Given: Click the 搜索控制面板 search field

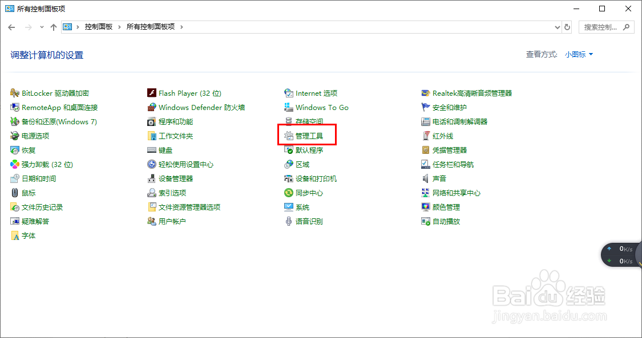Looking at the screenshot, I should (607, 27).
